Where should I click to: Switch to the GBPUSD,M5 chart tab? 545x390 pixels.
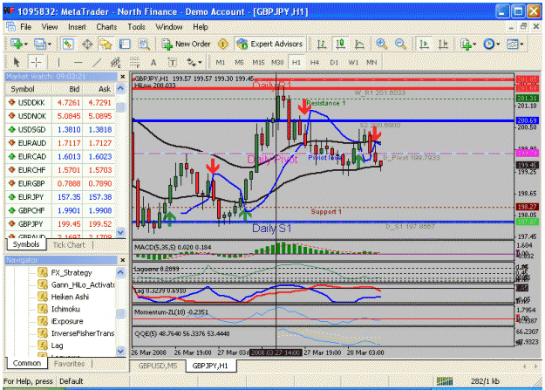(x=158, y=366)
